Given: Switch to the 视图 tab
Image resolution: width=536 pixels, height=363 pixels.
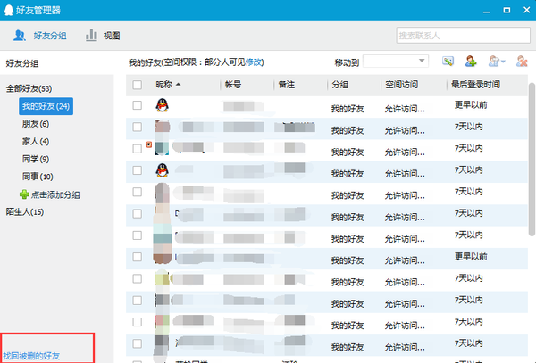Looking at the screenshot, I should 103,36.
